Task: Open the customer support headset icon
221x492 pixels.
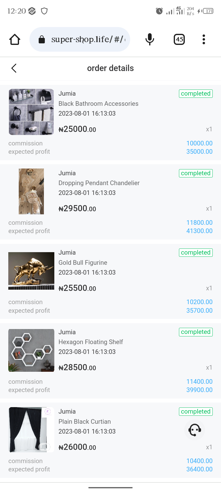Action: (195, 430)
